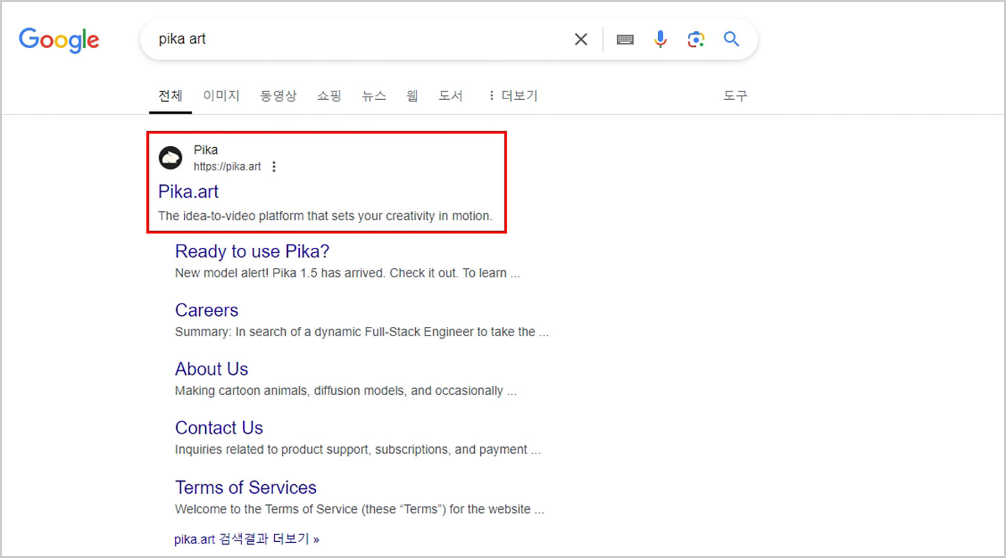Click the Inquiries related to product support snippet
This screenshot has height=558, width=1006.
(x=357, y=449)
